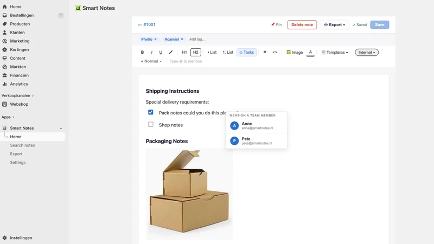Insert a block quote

(265, 52)
